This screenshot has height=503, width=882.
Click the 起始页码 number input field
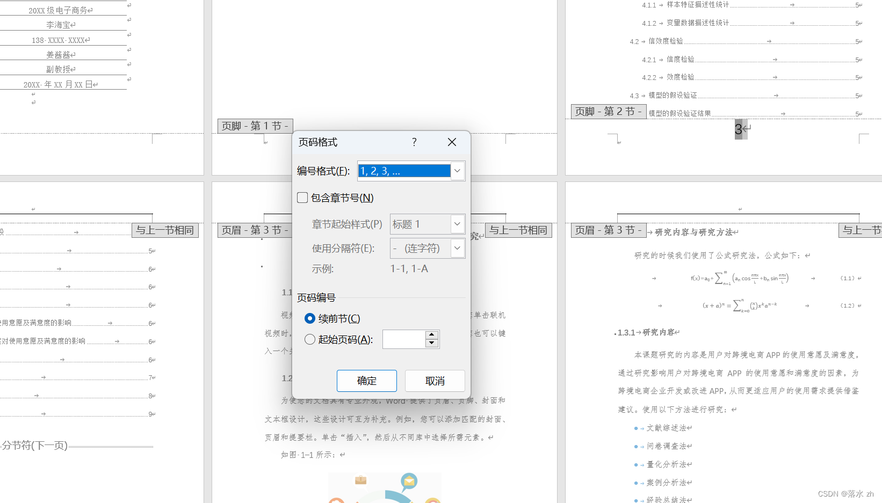click(404, 339)
